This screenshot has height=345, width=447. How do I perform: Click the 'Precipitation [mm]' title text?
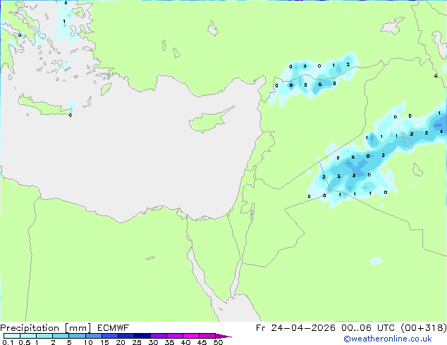click(46, 328)
